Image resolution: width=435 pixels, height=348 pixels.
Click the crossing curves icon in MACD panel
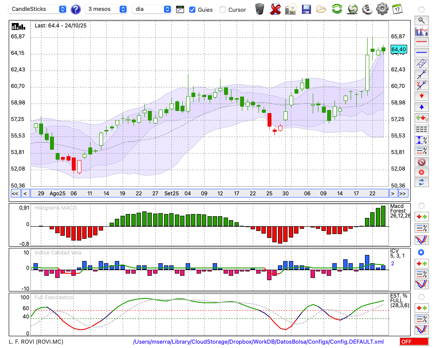click(x=422, y=240)
